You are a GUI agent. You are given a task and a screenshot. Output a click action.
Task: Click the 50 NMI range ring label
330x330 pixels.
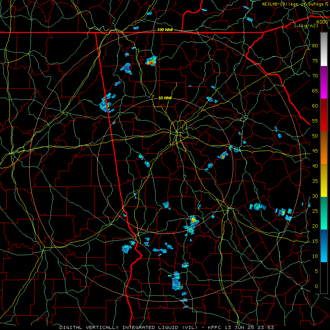(x=165, y=98)
